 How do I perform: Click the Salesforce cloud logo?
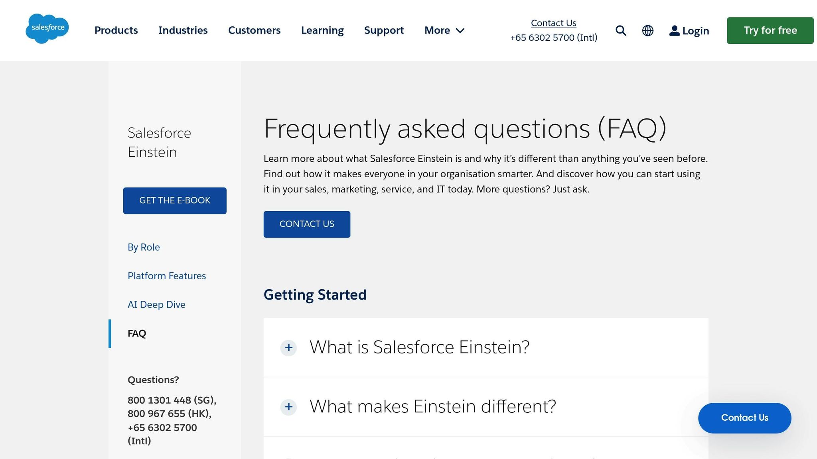[x=47, y=28]
